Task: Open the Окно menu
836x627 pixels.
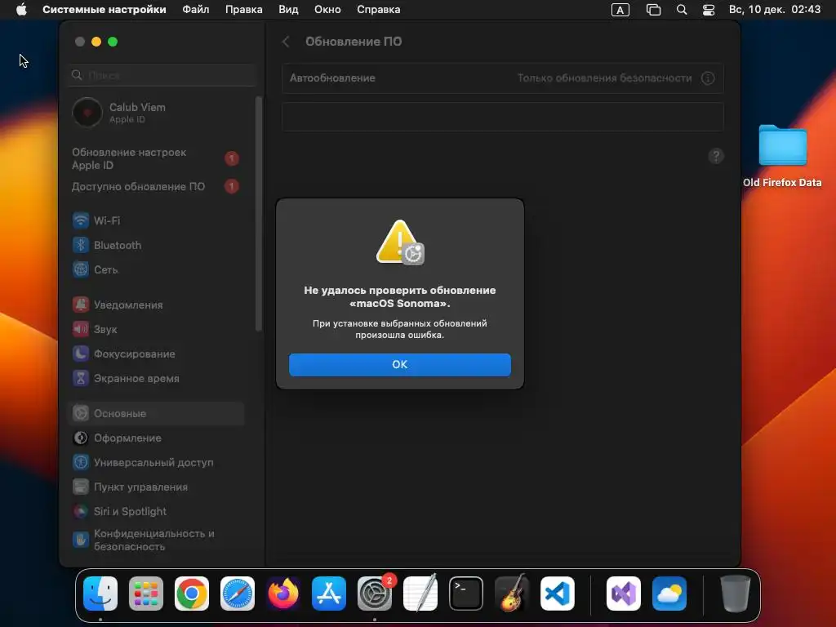Action: click(x=327, y=10)
